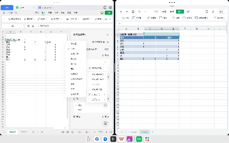Open the Calendar app in the dock
This screenshot has height=143, width=229.
[89, 139]
